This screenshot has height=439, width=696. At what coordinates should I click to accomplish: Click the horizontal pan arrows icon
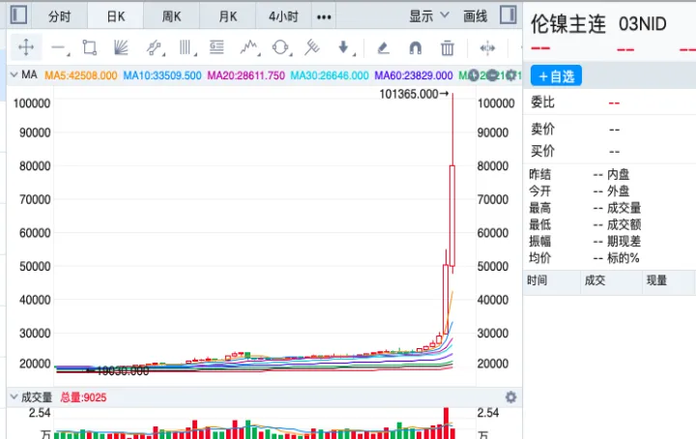(487, 47)
